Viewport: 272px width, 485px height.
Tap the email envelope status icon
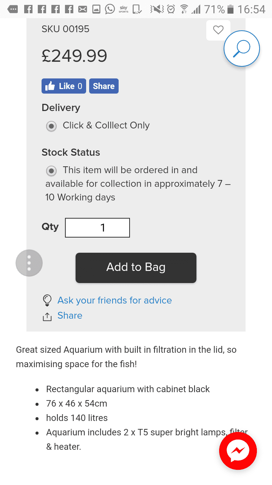coord(83,9)
